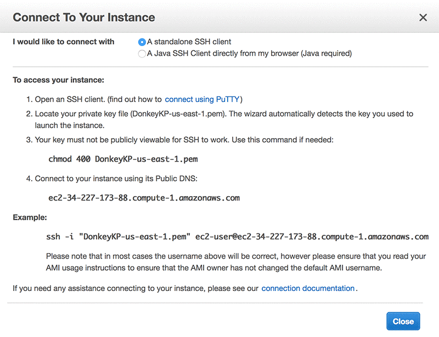This screenshot has width=439, height=337.
Task: Click the AMI username note paragraph
Action: (x=236, y=261)
